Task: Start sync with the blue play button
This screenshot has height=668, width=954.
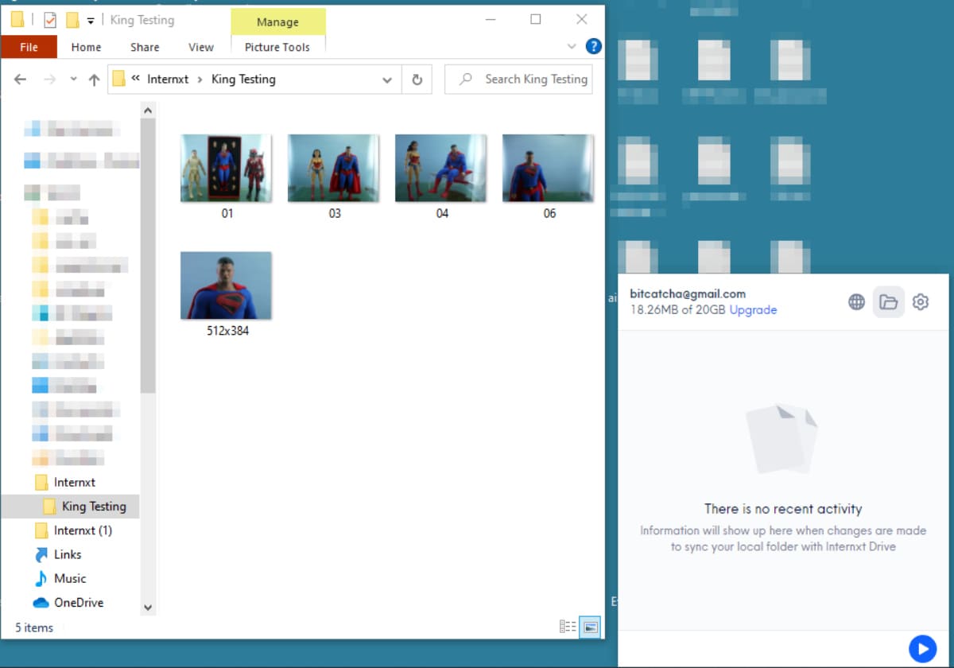Action: (922, 649)
